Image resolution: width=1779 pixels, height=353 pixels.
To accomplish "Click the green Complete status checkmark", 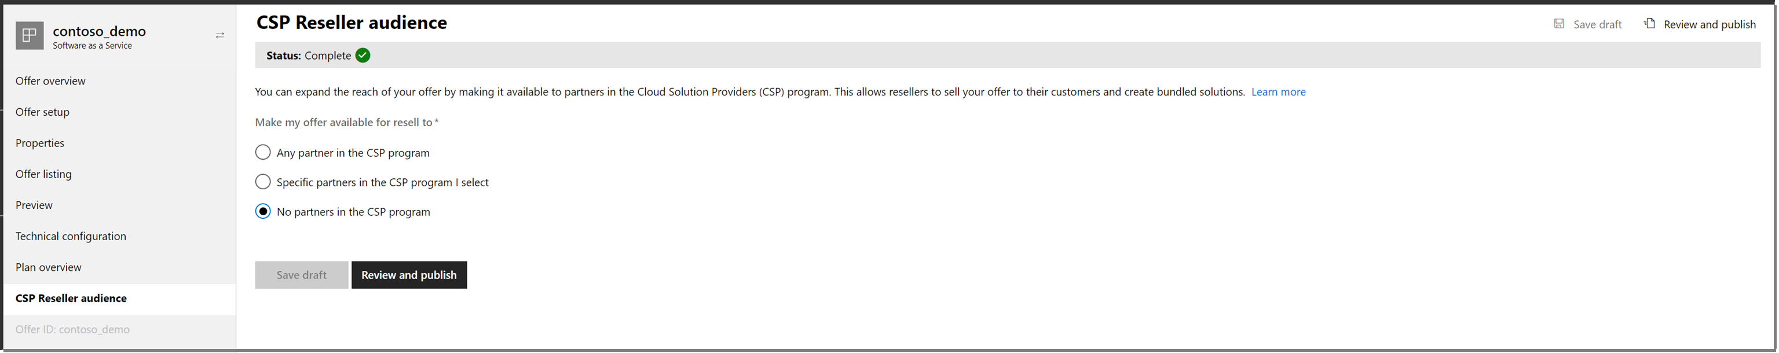I will click(363, 55).
